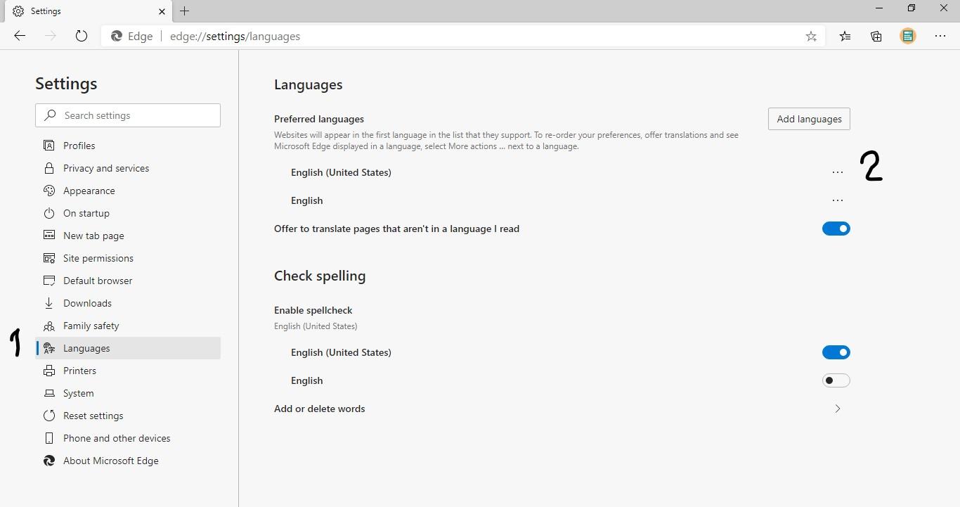Click the Add languages button

(809, 119)
